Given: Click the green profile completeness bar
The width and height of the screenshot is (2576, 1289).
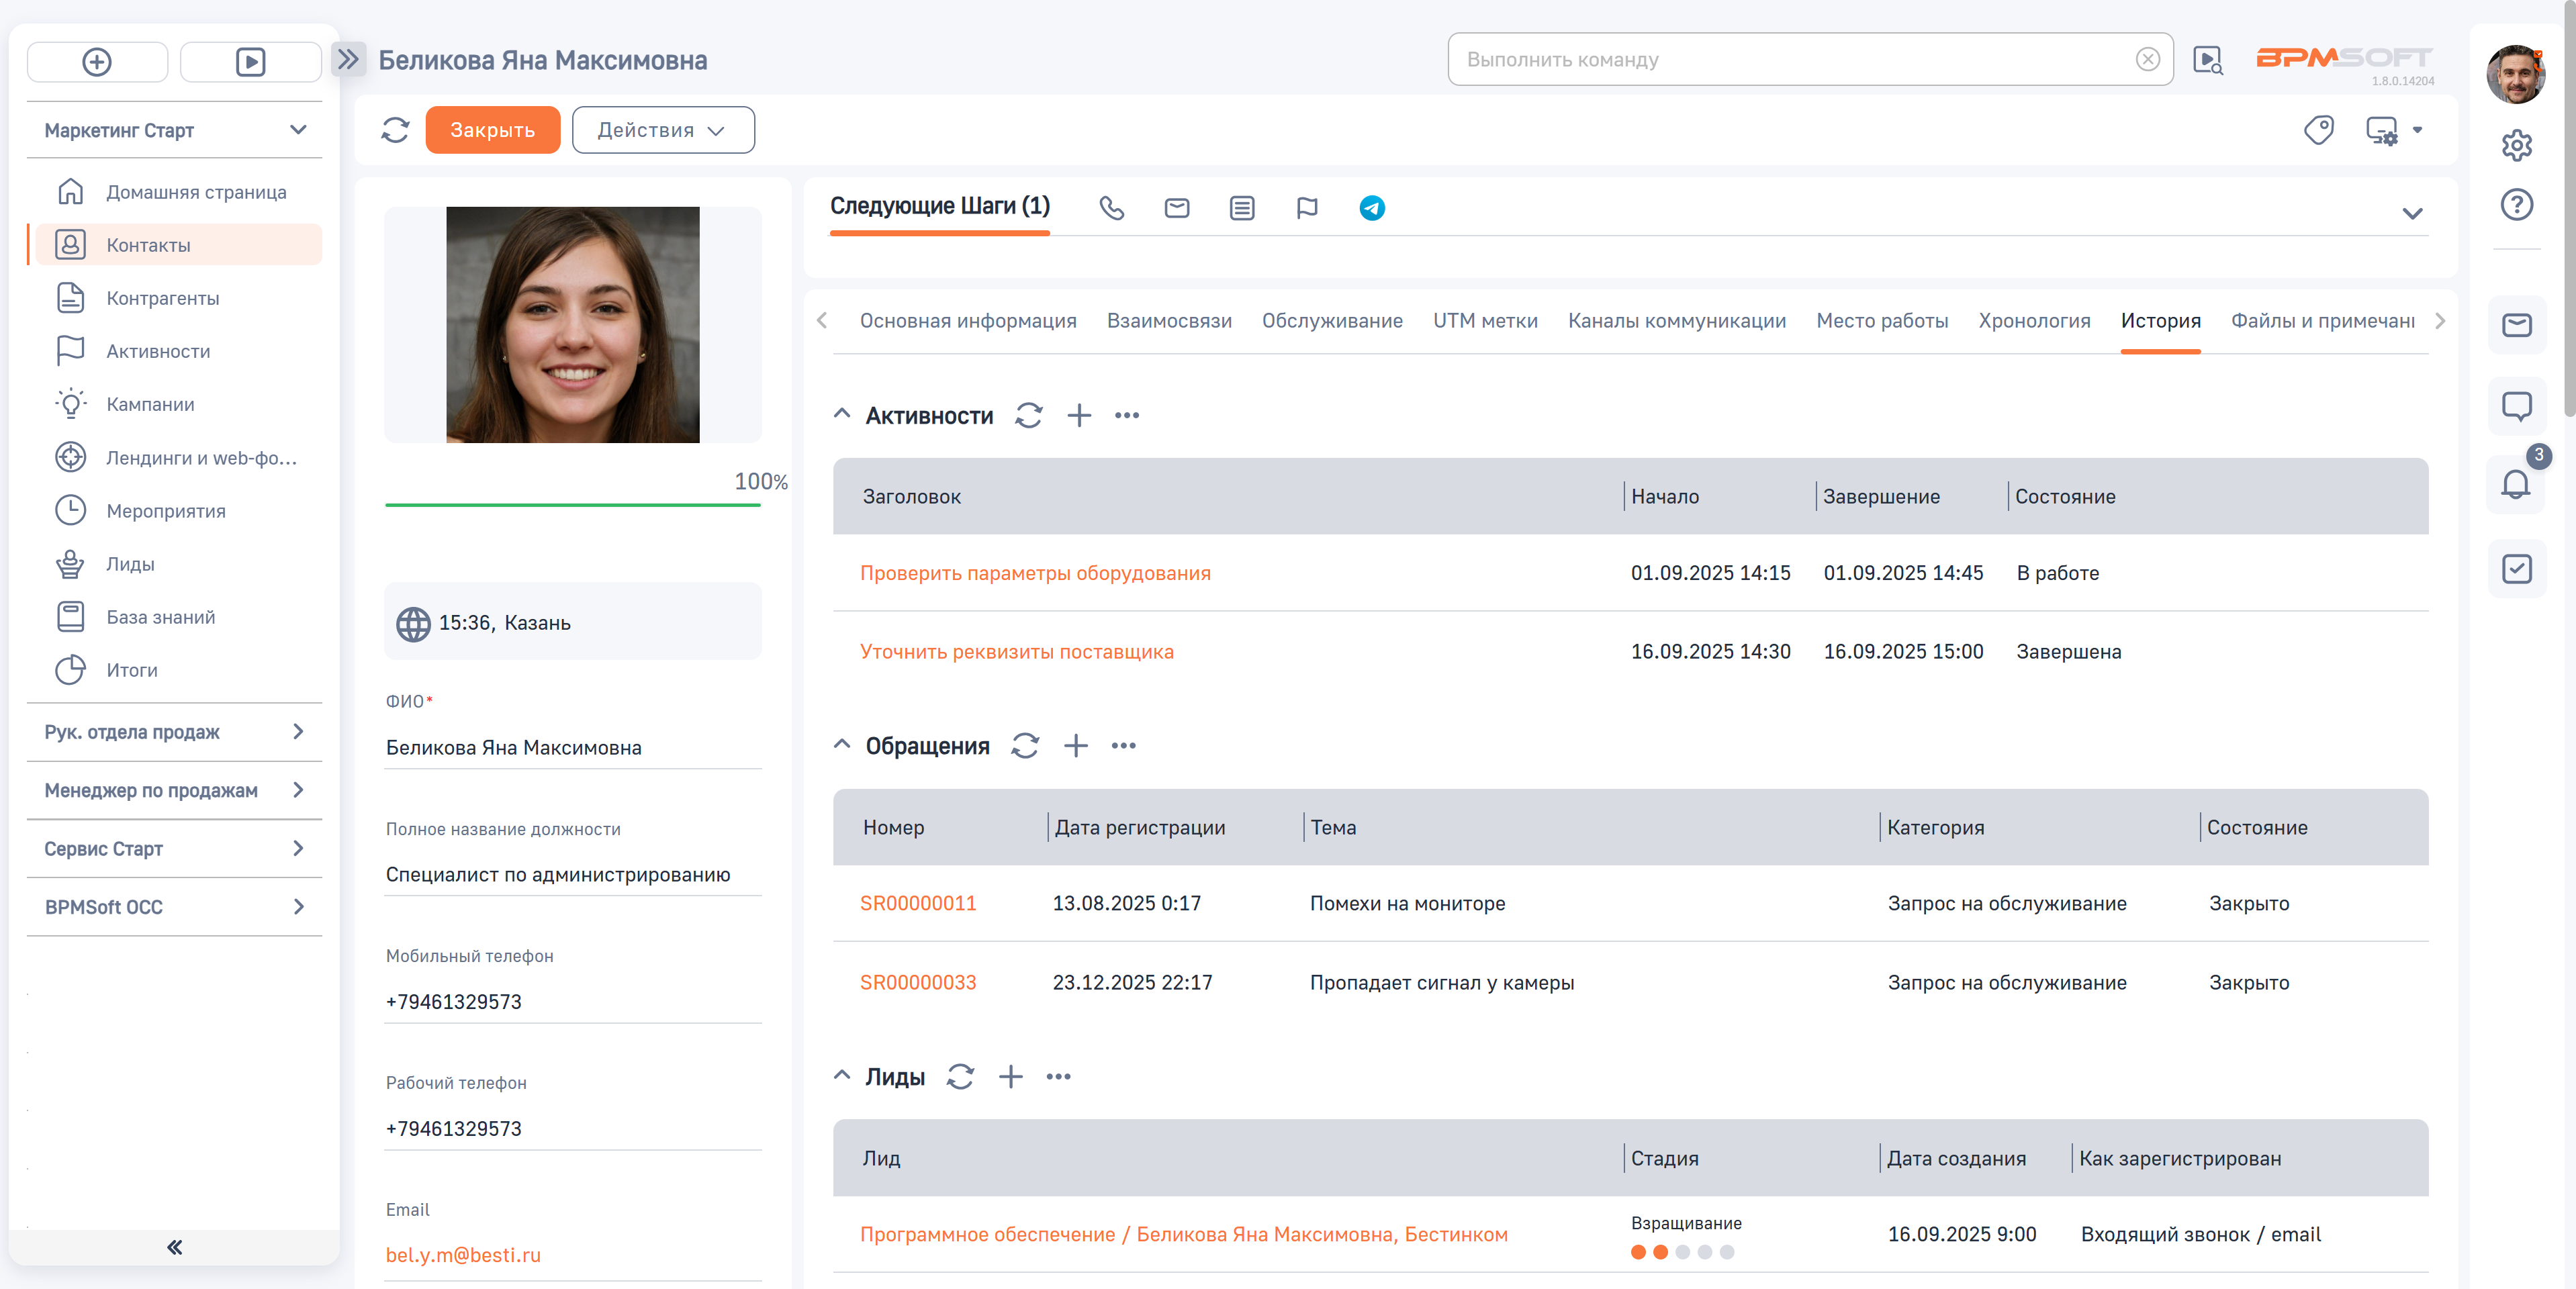Looking at the screenshot, I should tap(572, 504).
